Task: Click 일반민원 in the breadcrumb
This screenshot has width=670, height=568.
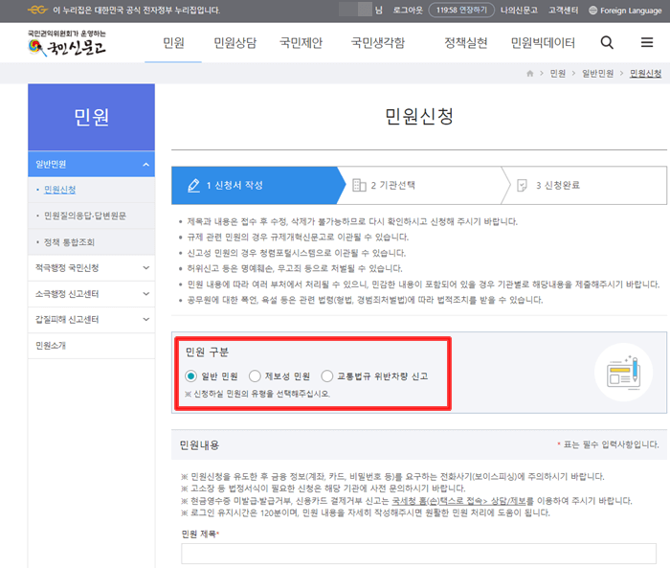Action: 598,74
